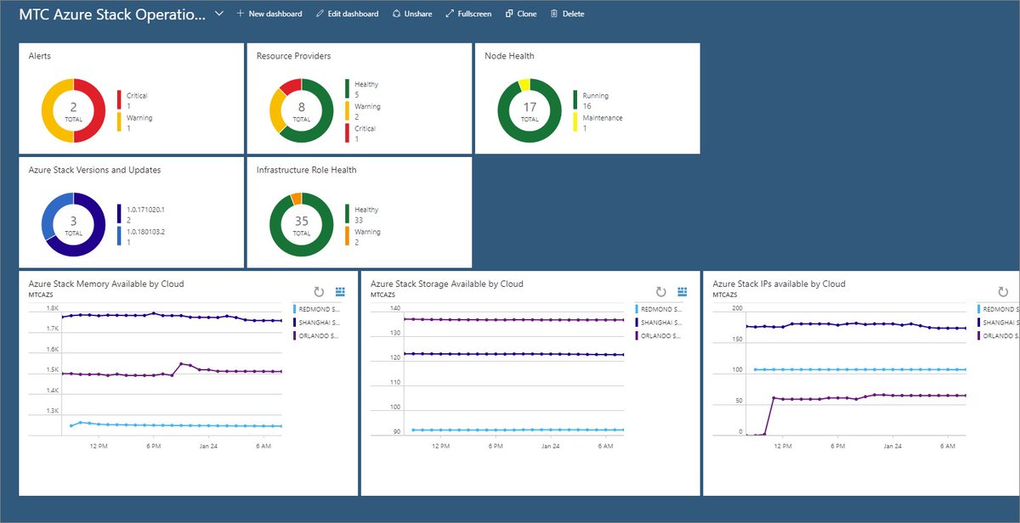Click the Alerts donut chart
1020x523 pixels.
[74, 110]
